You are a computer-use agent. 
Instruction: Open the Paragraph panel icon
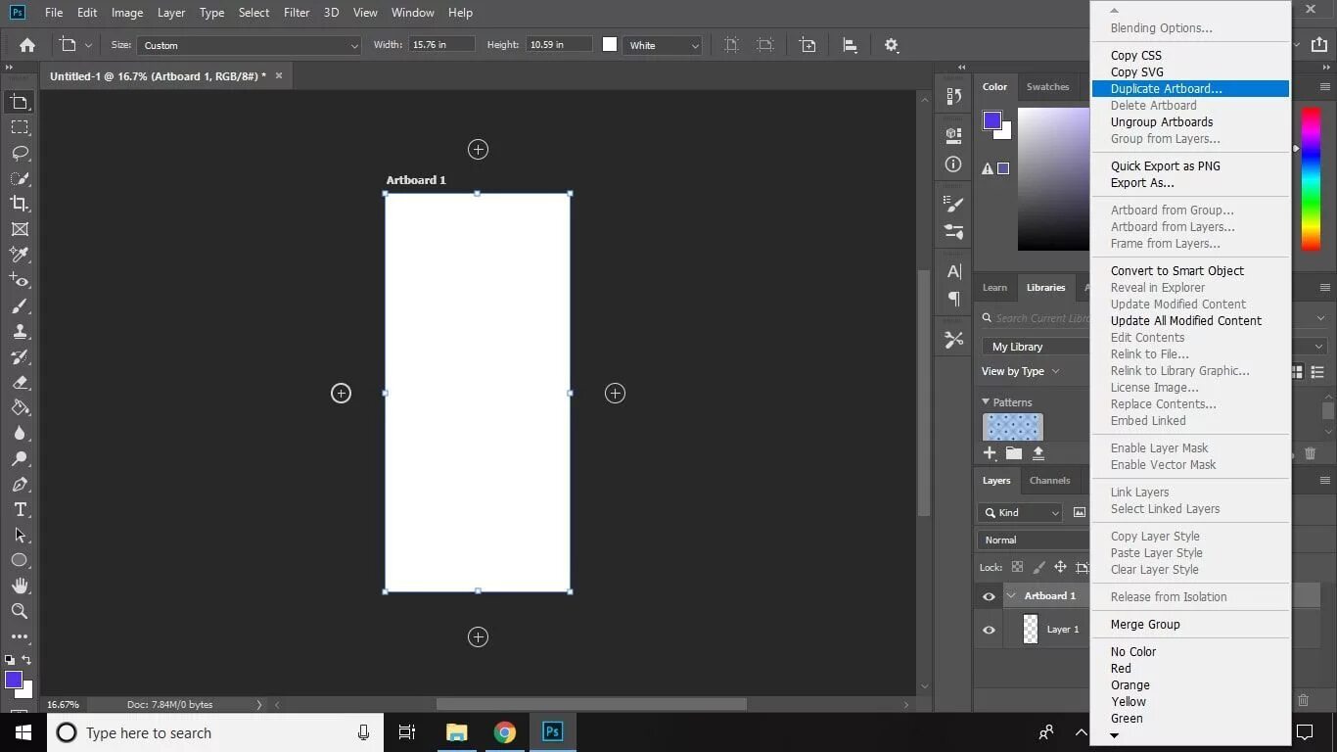click(954, 299)
